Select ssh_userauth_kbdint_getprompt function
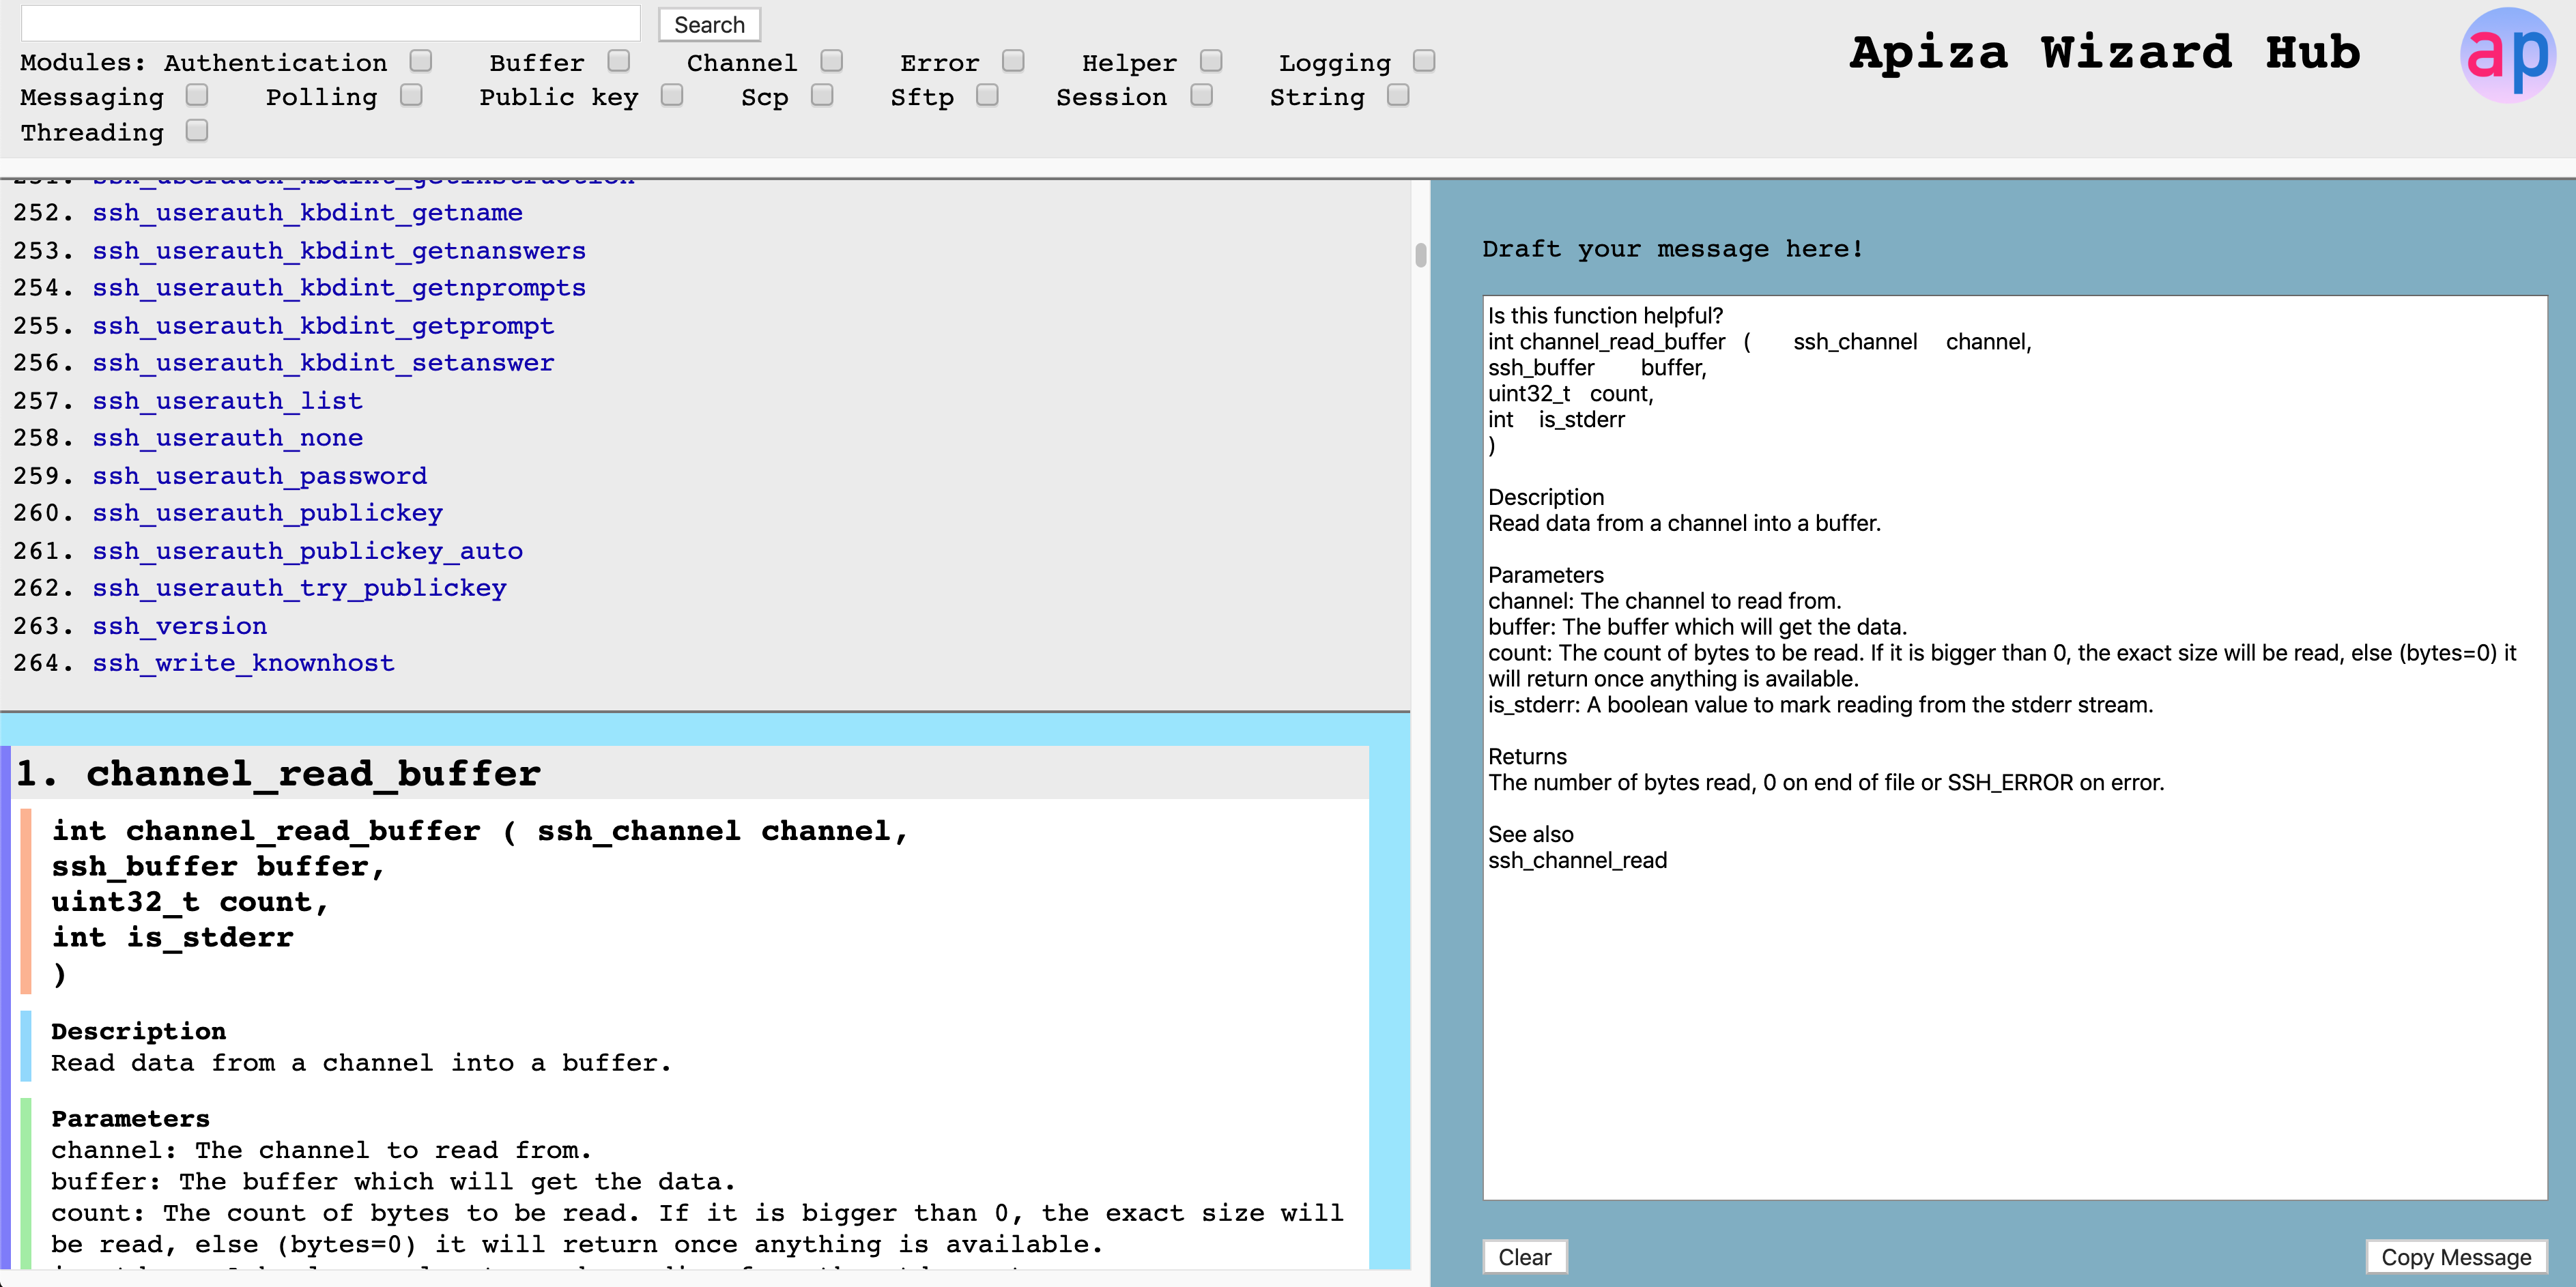Viewport: 2576px width, 1287px height. 323,326
